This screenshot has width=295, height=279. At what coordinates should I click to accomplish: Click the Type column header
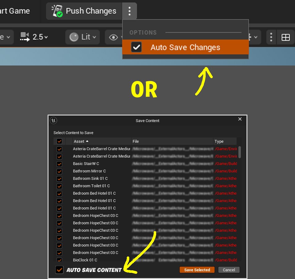tap(225, 142)
